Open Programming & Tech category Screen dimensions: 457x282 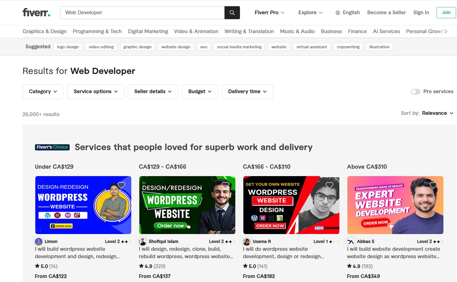[x=97, y=31]
